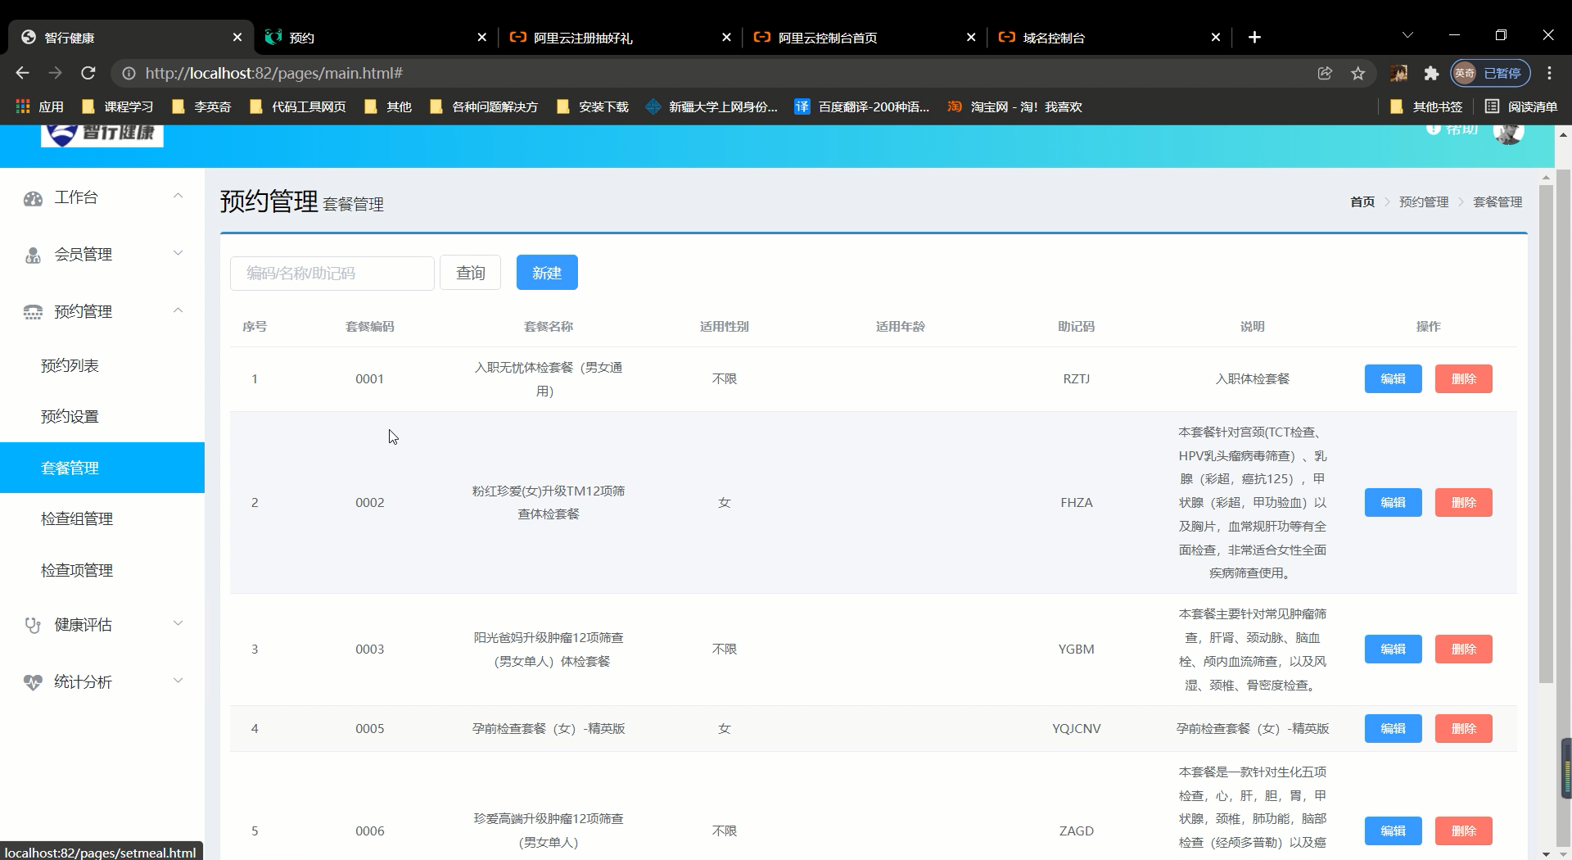This screenshot has width=1572, height=860.
Task: Open the 课程学习 bookmark folder
Action: [x=118, y=106]
